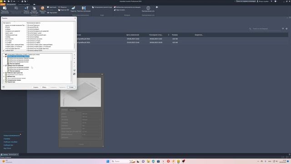
Task: Open Application Options in the ribbon
Action: click(x=5, y=10)
